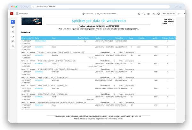The width and height of the screenshot is (192, 130).
Task: Click the CHEVROLET COBALT SEDAN vehicle line
Action: point(60,53)
